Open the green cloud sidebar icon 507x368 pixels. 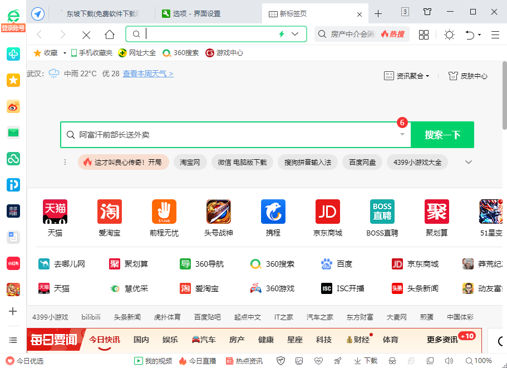click(x=13, y=159)
